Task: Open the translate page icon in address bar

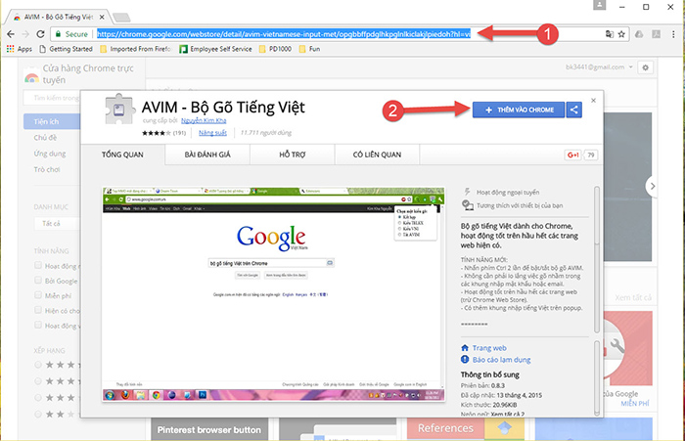Action: coord(610,34)
